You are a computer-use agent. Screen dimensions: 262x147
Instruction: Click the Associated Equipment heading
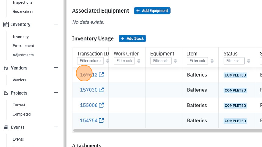pyautogui.click(x=101, y=11)
